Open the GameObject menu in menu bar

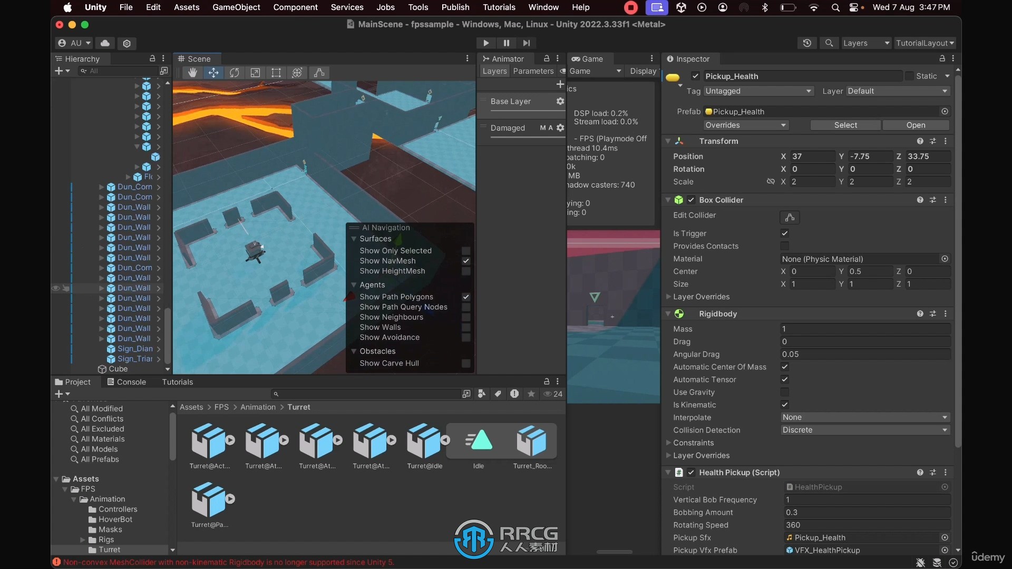(x=236, y=7)
